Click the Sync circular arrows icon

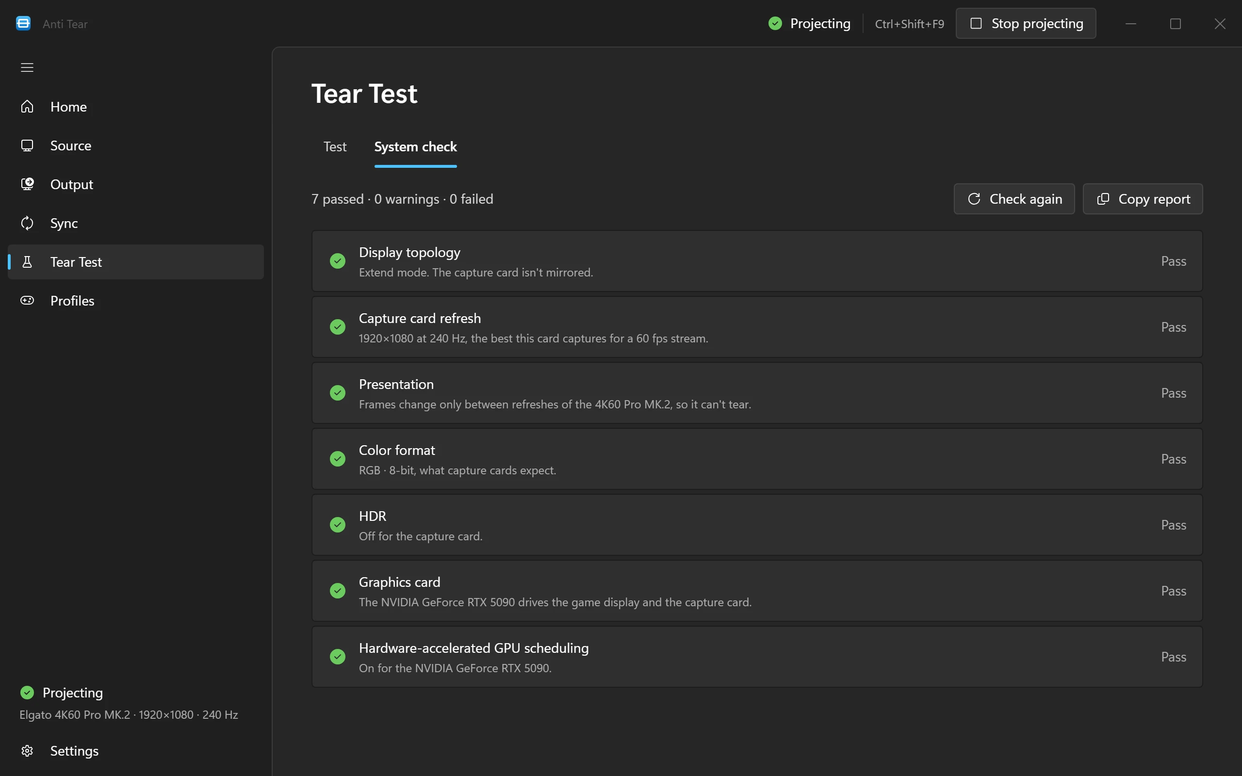(x=27, y=223)
